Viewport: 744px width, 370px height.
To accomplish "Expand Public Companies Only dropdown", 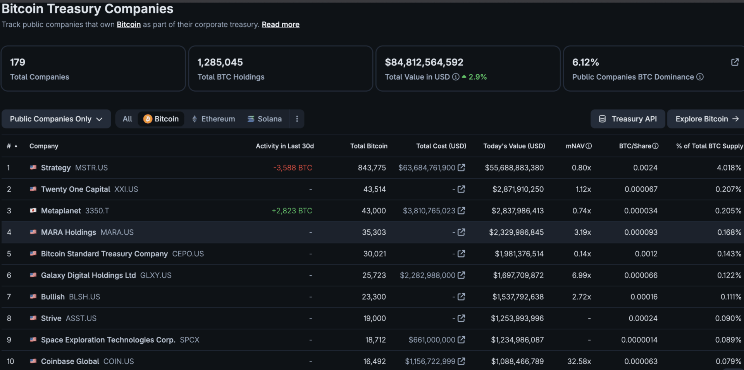I will click(x=56, y=119).
